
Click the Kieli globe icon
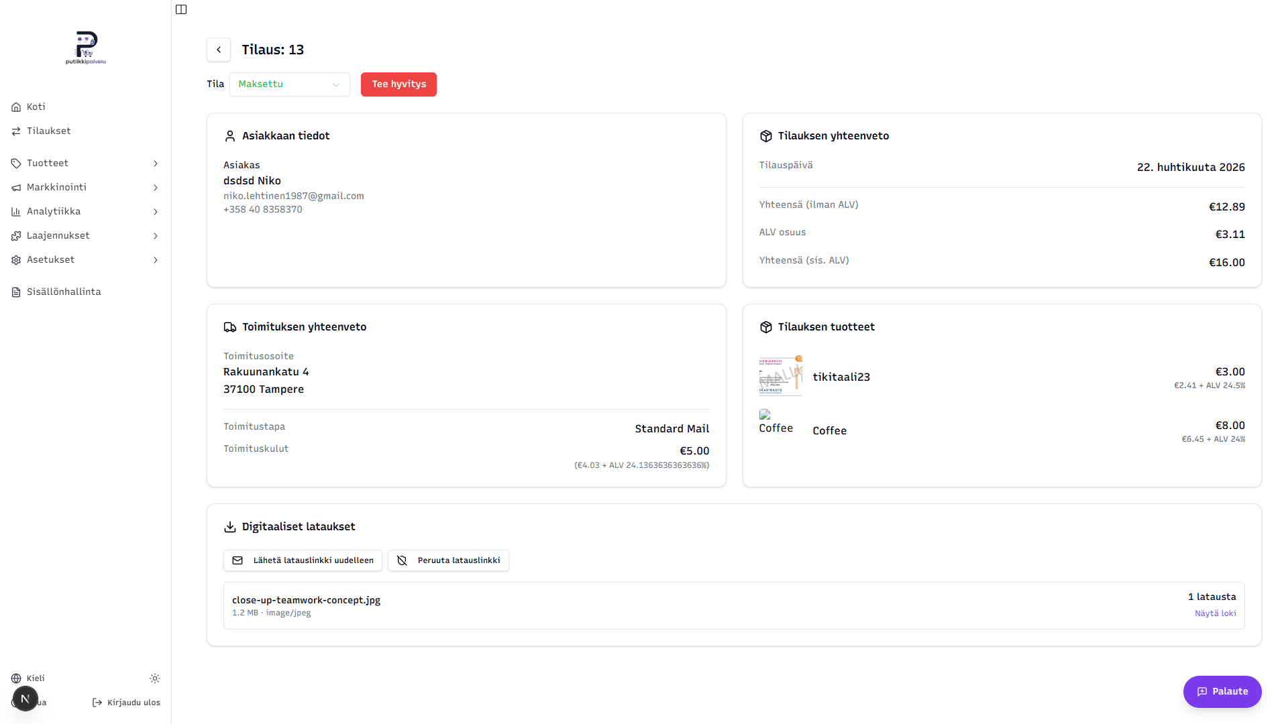click(16, 678)
